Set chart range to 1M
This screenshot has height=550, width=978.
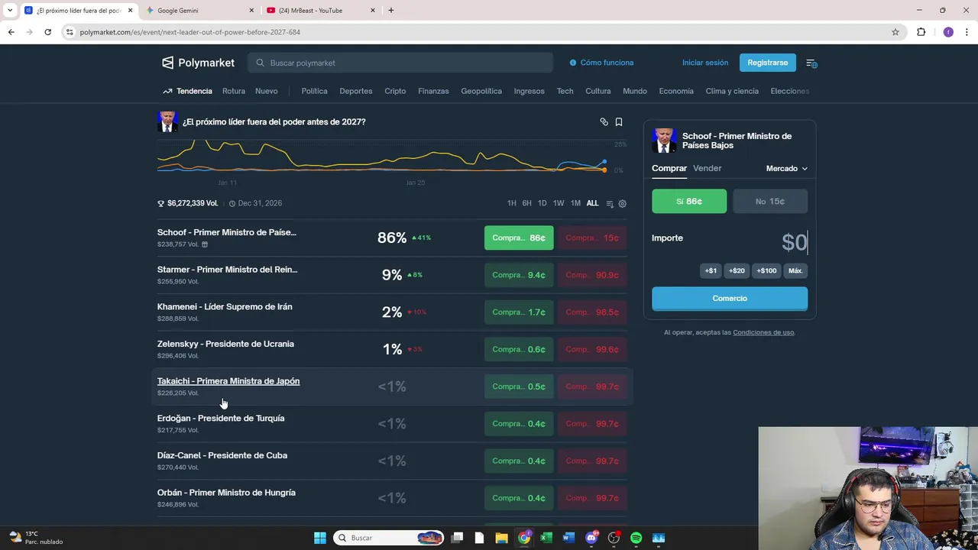pos(575,203)
